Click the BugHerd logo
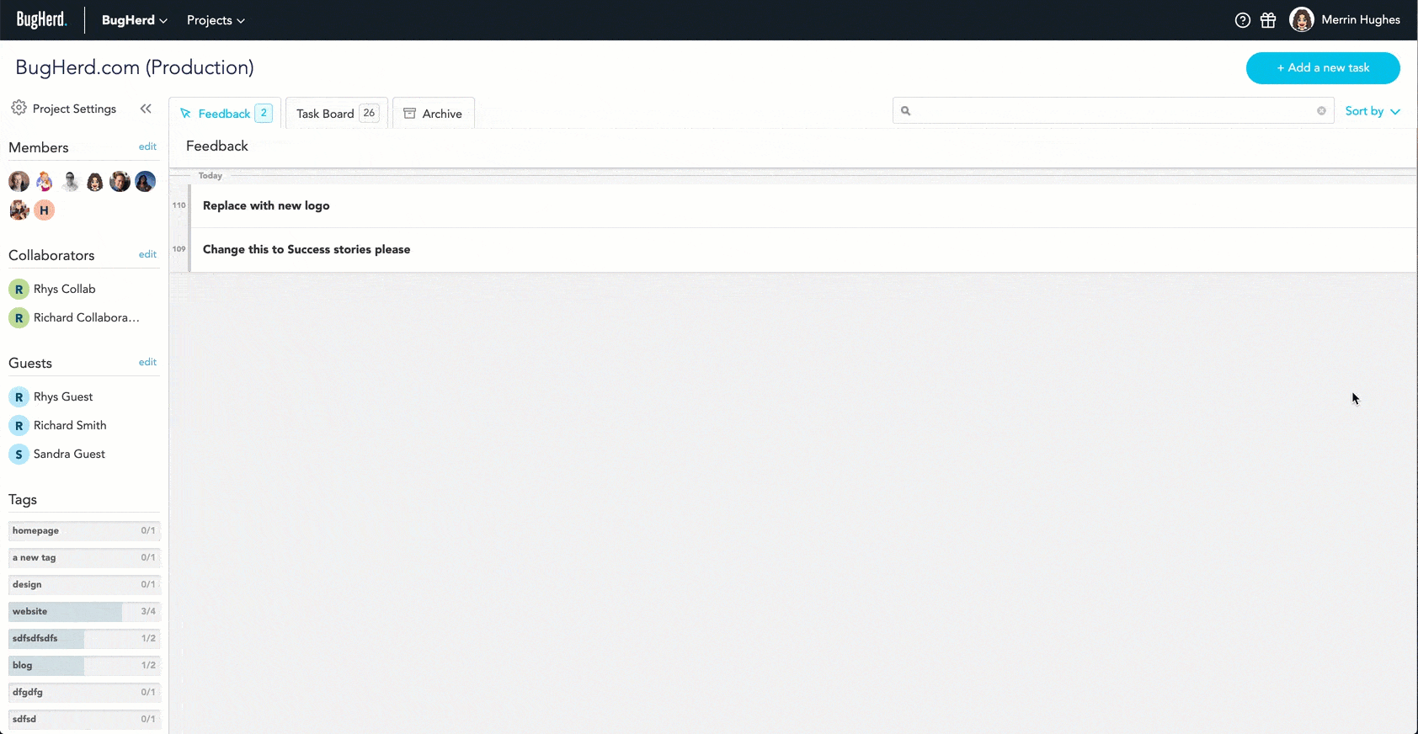Screen dimensions: 1418x734 41,19
